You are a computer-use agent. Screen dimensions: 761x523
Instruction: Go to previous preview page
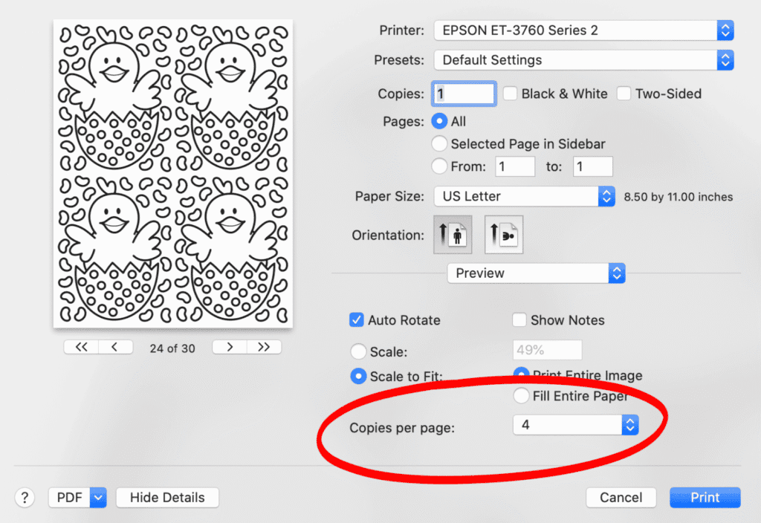(x=115, y=347)
